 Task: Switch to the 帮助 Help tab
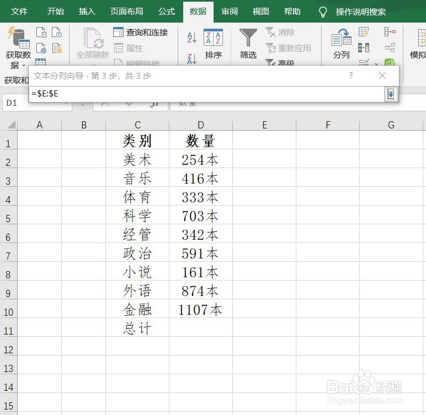(292, 12)
